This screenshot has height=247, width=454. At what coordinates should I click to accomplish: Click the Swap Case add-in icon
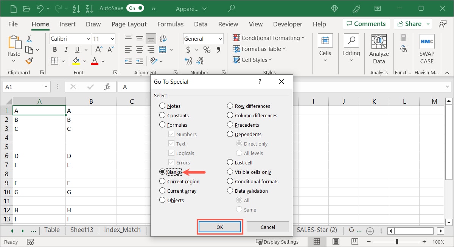coord(427,49)
